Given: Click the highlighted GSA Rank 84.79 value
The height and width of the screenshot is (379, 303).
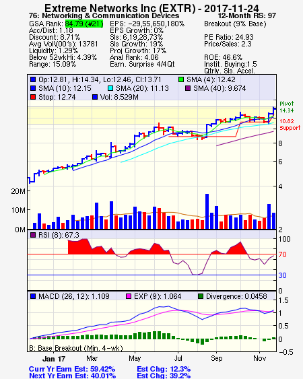Looking at the screenshot, I should 84,24.
